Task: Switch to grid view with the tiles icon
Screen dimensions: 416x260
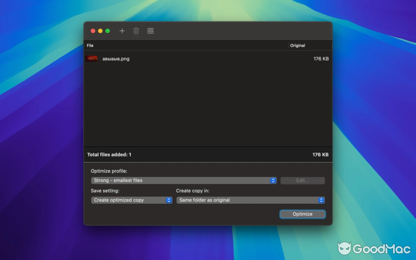Action: point(150,31)
